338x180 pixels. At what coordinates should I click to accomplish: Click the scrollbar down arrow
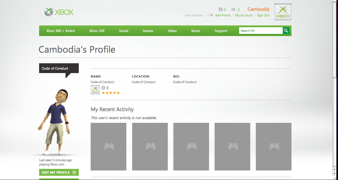(x=334, y=173)
